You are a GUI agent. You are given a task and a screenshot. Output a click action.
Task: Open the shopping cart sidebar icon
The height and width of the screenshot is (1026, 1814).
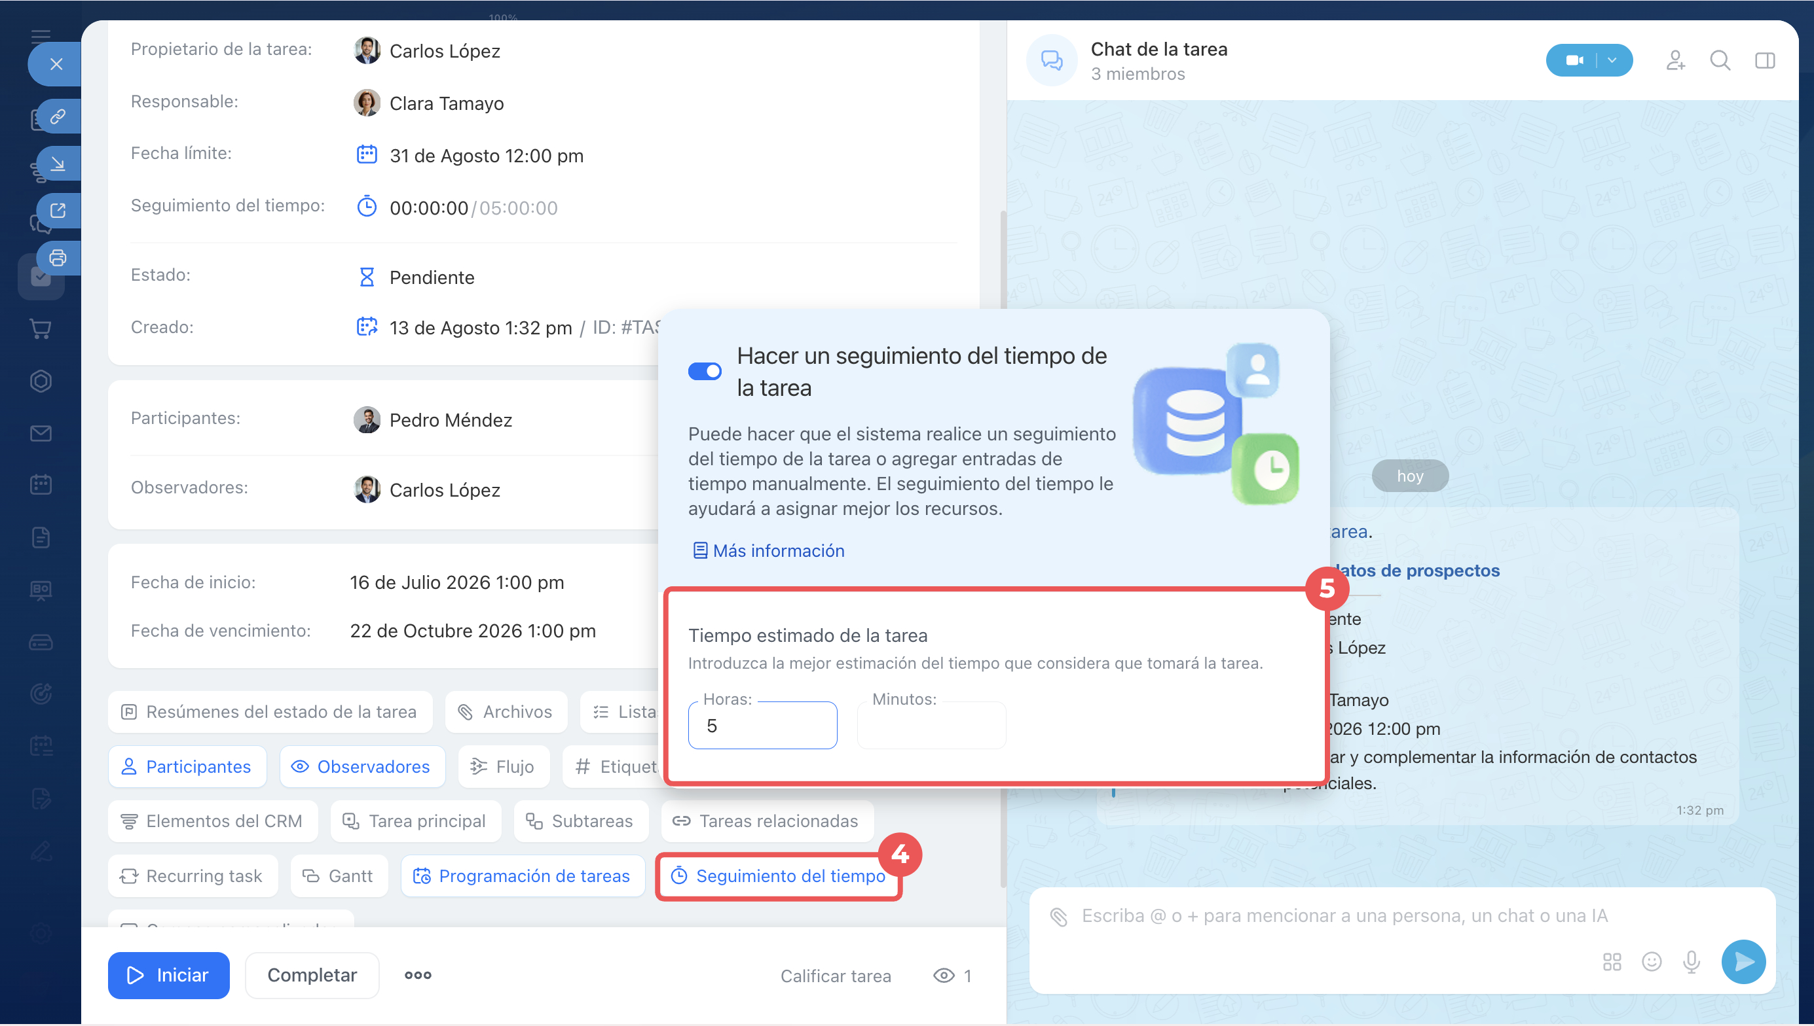pos(41,328)
